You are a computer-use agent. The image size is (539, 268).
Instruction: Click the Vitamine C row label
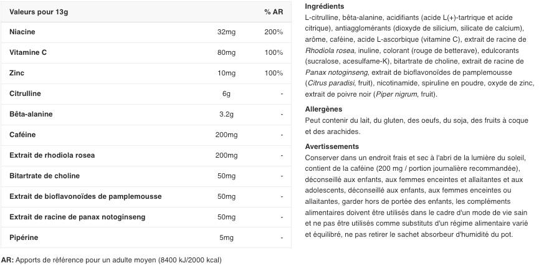[28, 52]
